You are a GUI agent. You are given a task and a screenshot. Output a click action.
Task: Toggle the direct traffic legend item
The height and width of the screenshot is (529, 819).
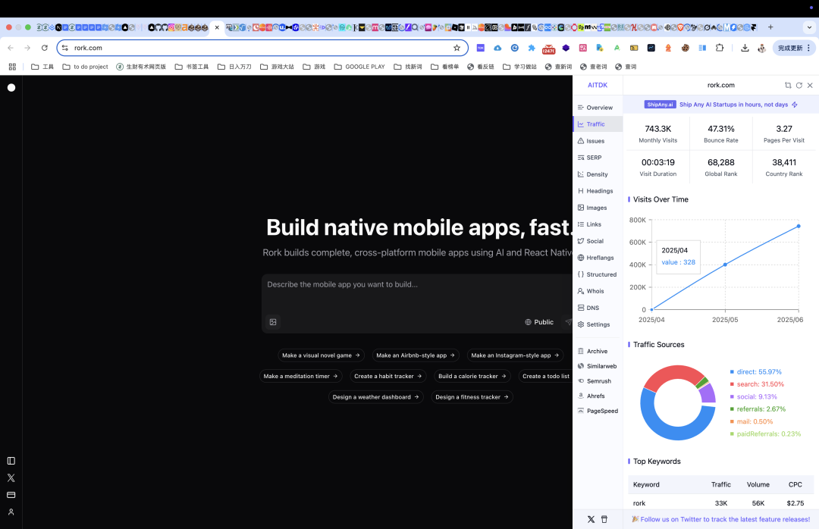tap(756, 372)
